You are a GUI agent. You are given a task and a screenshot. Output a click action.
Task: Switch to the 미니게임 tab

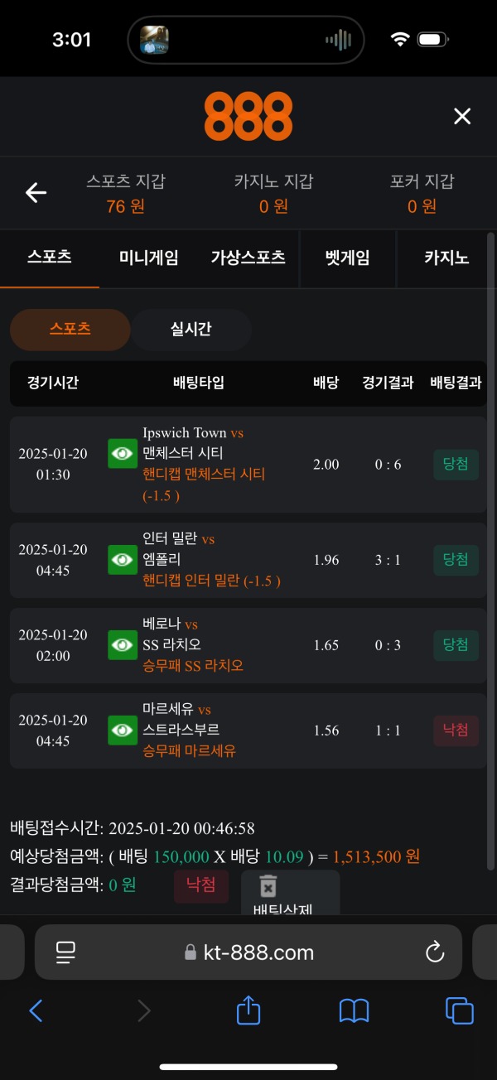point(149,258)
